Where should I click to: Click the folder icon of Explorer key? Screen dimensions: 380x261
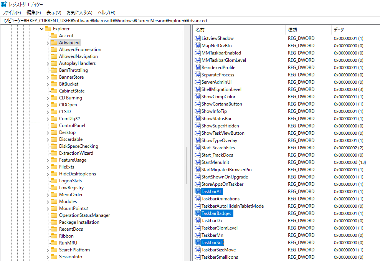pos(48,29)
